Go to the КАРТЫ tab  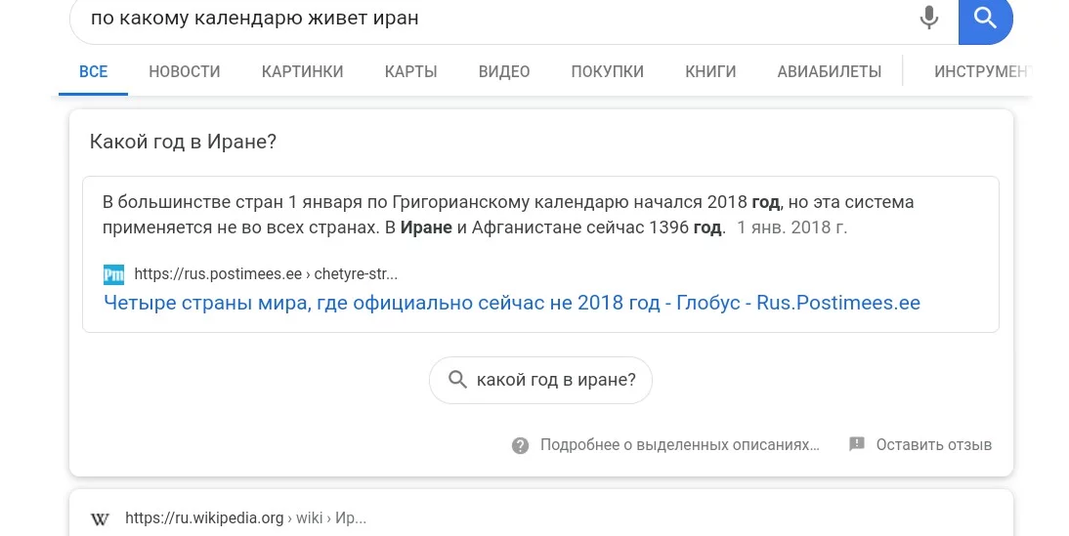coord(410,71)
